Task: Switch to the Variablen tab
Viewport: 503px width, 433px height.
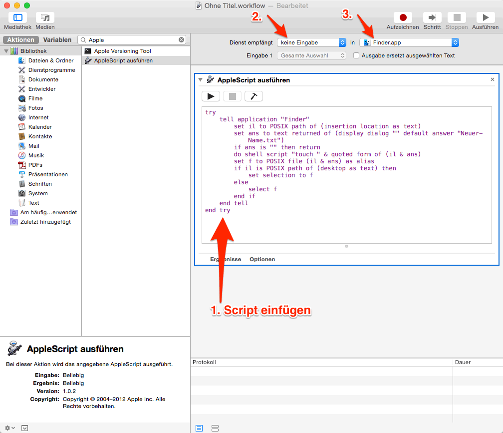Action: 57,40
